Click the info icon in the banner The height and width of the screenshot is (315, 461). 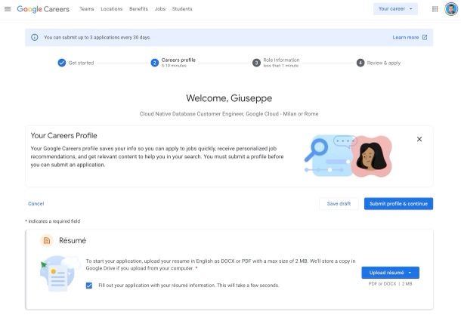pos(35,37)
